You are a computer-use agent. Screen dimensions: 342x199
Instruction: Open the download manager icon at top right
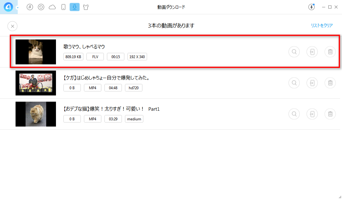tap(312, 7)
